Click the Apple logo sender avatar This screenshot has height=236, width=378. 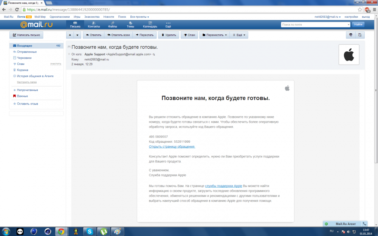349,55
